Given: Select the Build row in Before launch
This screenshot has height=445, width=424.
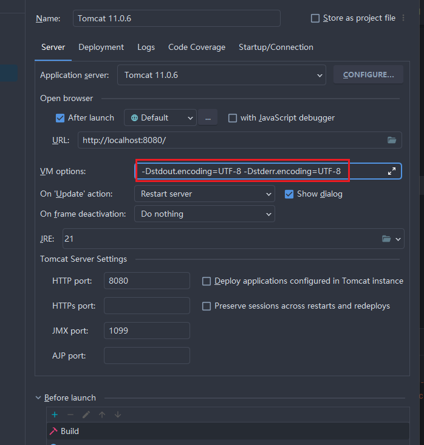Looking at the screenshot, I should point(228,431).
